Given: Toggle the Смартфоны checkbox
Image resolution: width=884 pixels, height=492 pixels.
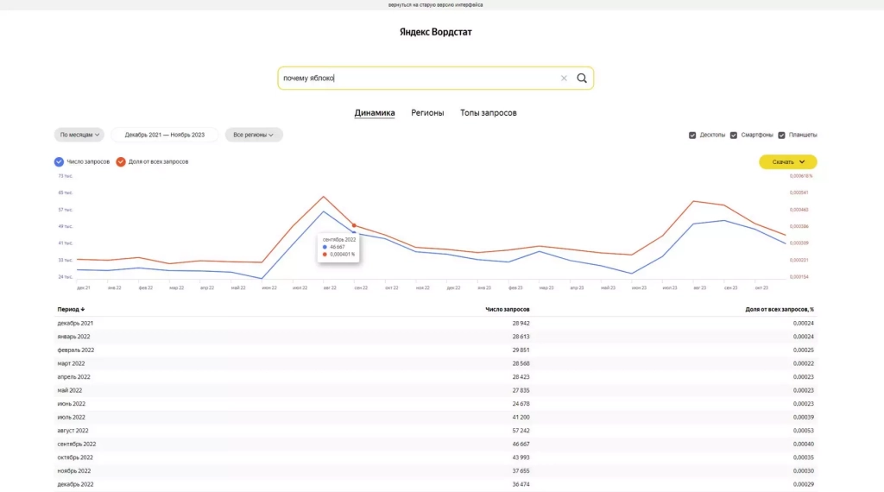Looking at the screenshot, I should [x=734, y=136].
